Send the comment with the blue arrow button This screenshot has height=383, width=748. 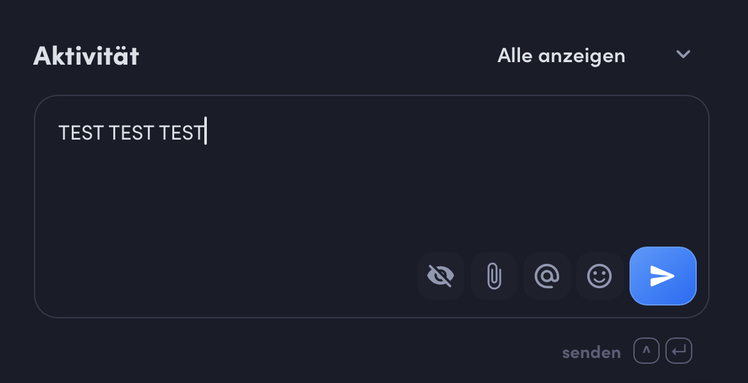pyautogui.click(x=663, y=275)
